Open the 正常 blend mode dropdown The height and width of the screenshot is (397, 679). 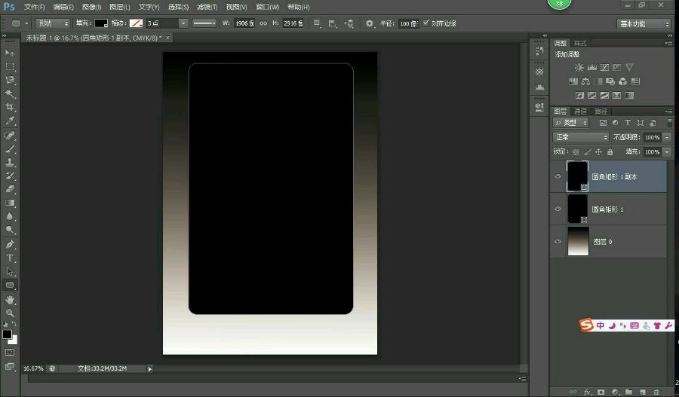(580, 137)
